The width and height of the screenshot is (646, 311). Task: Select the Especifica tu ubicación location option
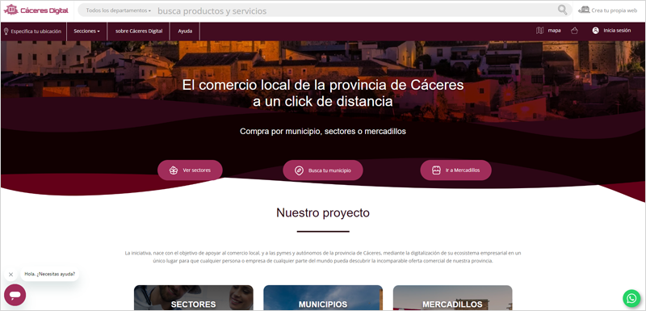[32, 31]
